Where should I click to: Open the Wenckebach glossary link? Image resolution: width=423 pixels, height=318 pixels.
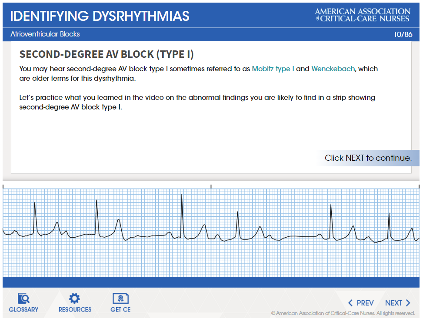coord(333,69)
